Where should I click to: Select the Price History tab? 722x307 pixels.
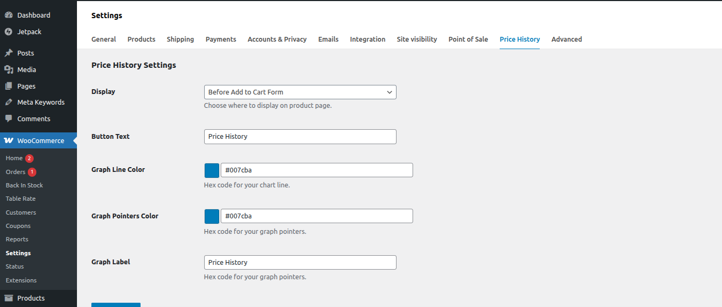coord(519,39)
